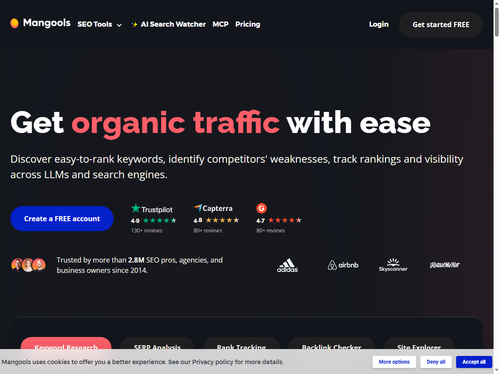Click the '130+ reviews' text
This screenshot has width=500, height=374.
(x=147, y=231)
